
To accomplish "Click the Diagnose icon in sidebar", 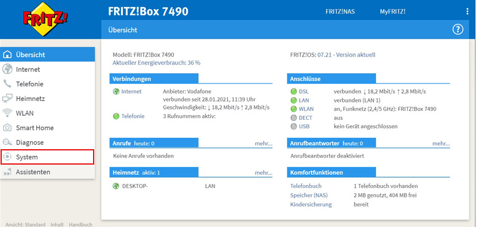I will (x=7, y=142).
